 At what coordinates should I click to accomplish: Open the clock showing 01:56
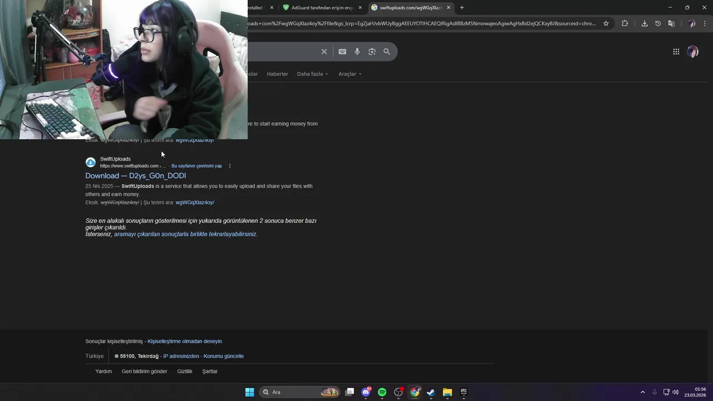pyautogui.click(x=696, y=392)
